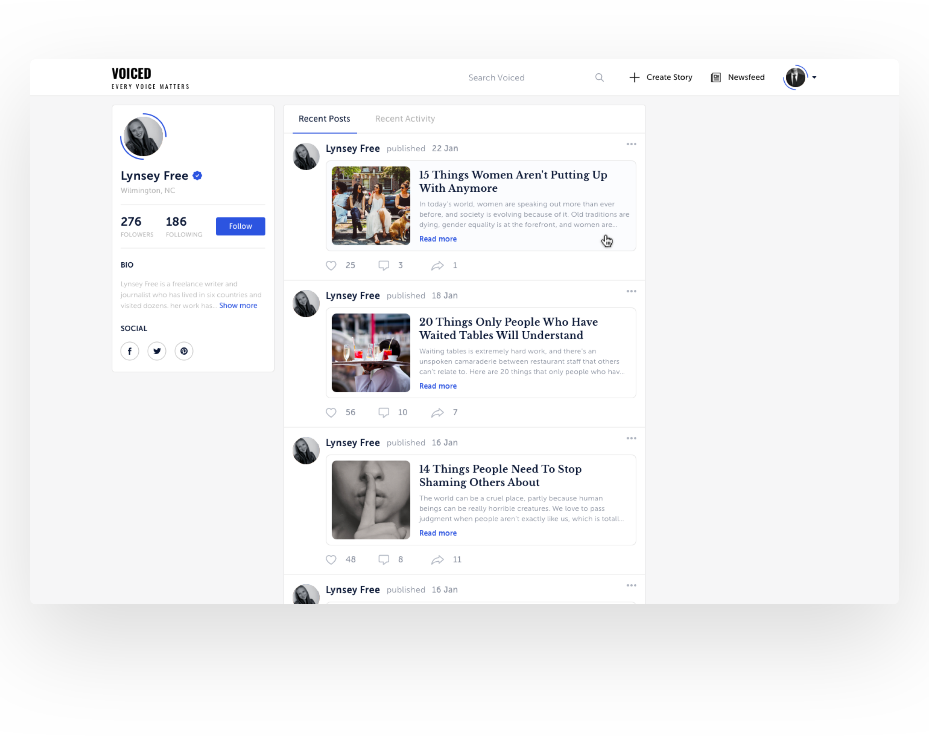Click the Create Story plus icon
This screenshot has width=929, height=736.
pos(634,77)
